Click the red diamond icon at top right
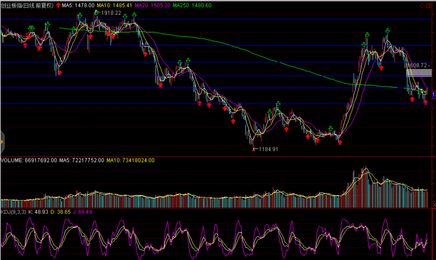This screenshot has height=260, width=436. click(422, 6)
